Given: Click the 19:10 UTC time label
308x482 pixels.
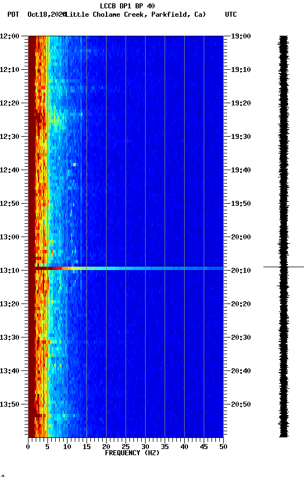Looking at the screenshot, I should (241, 70).
